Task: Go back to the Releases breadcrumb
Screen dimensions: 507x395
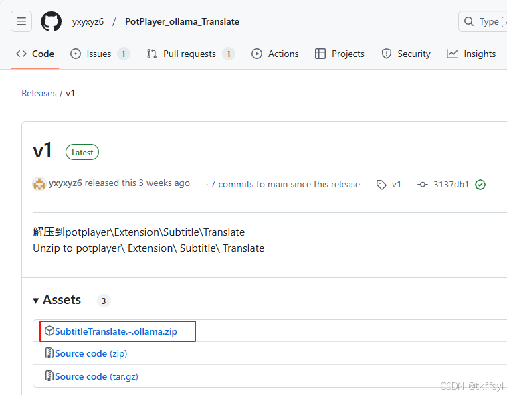Action: click(39, 93)
